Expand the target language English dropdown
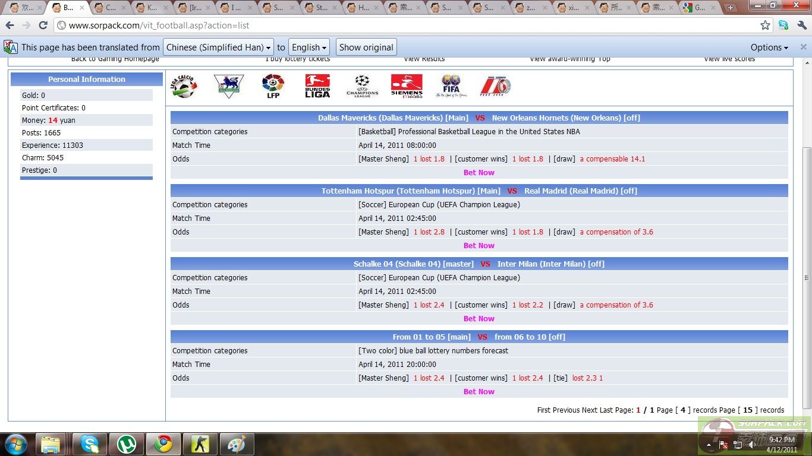The width and height of the screenshot is (812, 456). click(309, 47)
